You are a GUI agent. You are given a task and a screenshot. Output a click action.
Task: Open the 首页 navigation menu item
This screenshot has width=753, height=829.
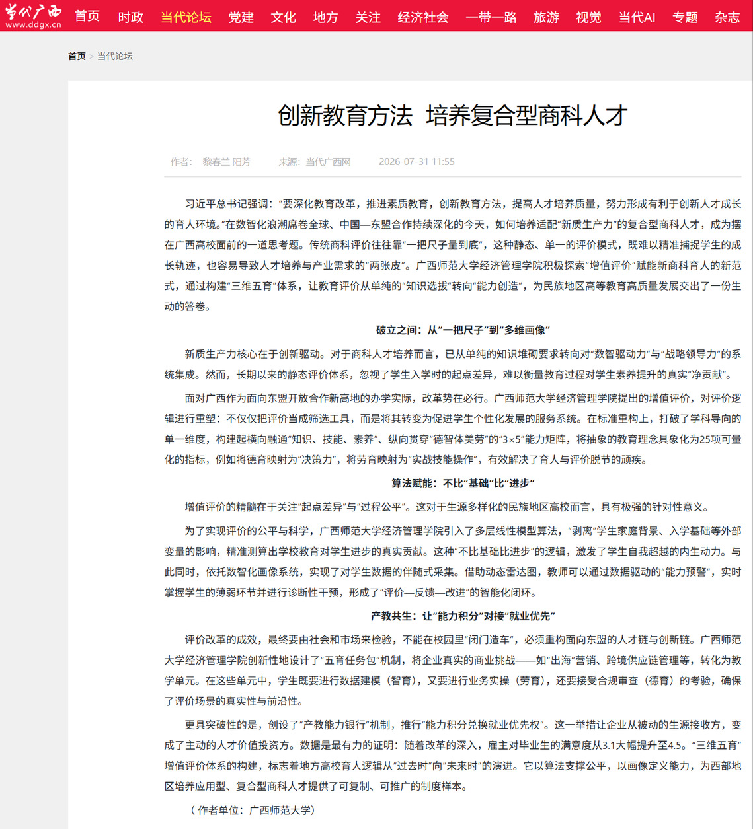point(87,17)
